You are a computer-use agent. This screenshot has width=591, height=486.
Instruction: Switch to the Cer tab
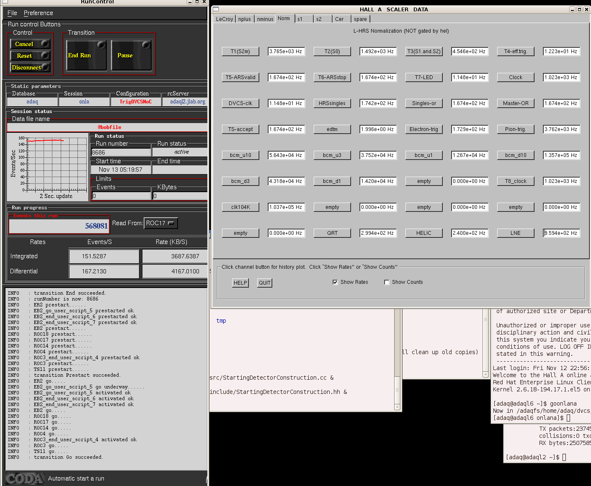coord(341,19)
